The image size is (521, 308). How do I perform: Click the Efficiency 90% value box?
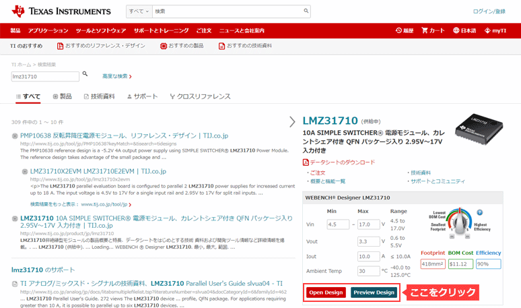click(488, 264)
